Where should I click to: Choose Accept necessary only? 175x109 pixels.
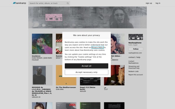(87, 72)
